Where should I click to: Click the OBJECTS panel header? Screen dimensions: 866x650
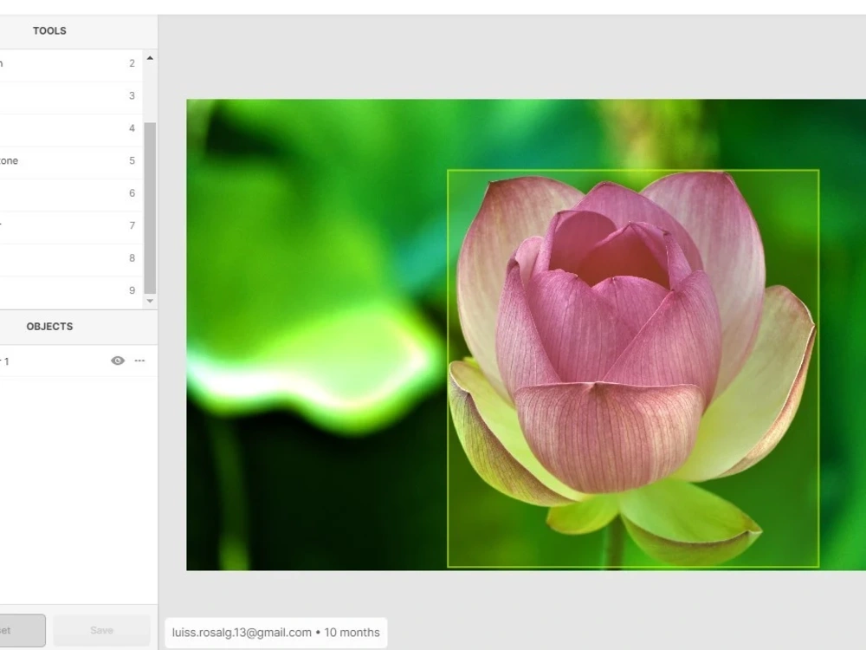79,327
